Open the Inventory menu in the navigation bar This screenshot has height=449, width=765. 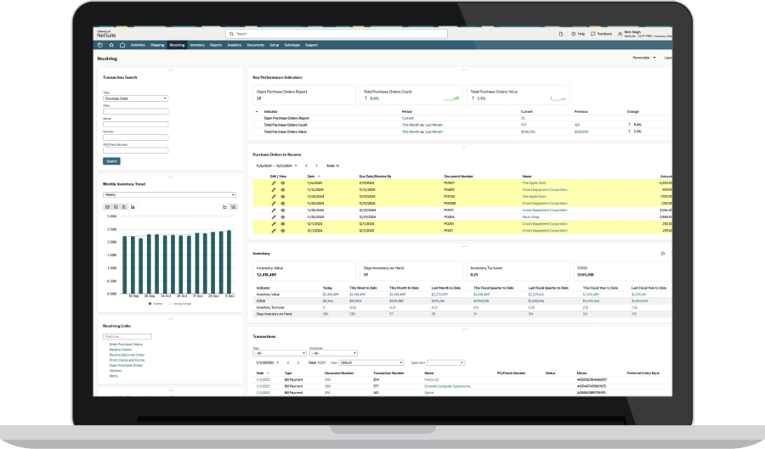click(197, 45)
